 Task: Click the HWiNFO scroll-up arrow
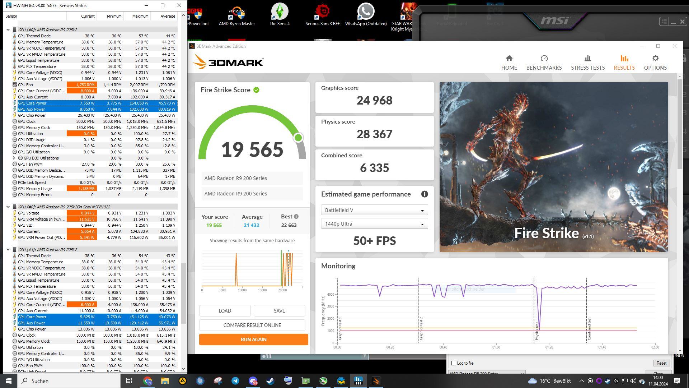click(184, 15)
